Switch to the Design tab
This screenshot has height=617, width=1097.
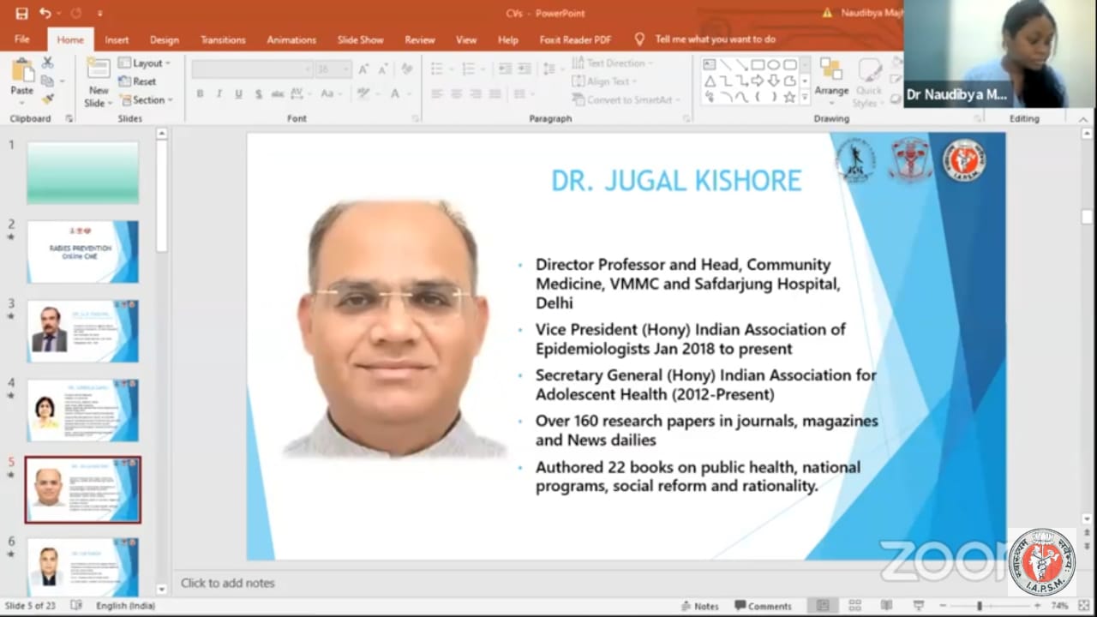point(164,39)
